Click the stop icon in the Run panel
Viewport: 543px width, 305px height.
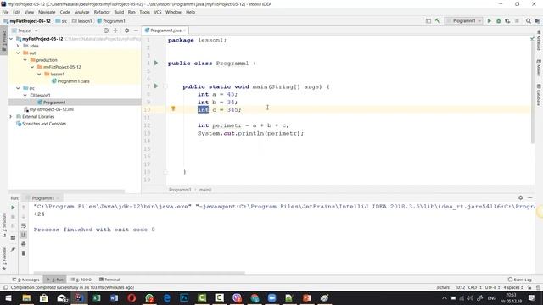(x=14, y=217)
